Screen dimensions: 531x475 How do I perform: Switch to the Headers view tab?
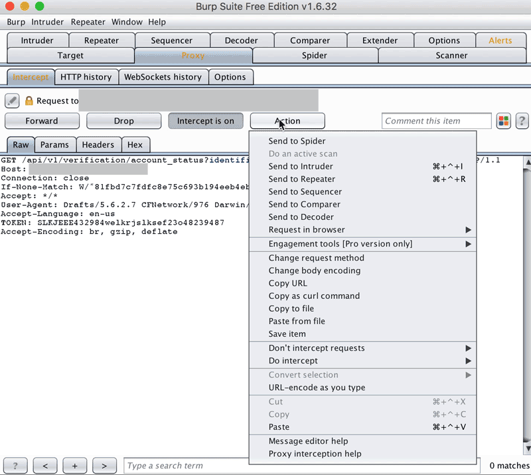98,145
